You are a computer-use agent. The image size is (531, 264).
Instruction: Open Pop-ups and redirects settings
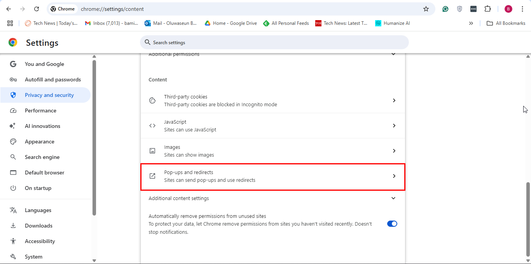[x=272, y=176]
